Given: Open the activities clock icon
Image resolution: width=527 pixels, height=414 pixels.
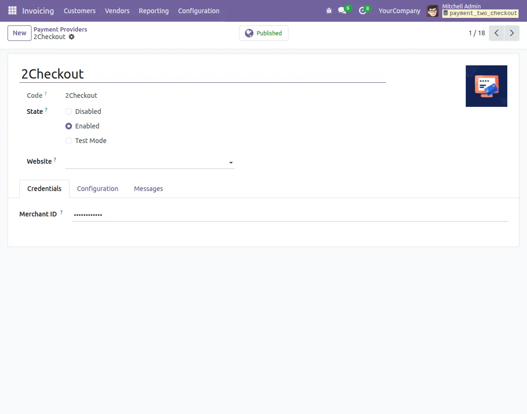Looking at the screenshot, I should pyautogui.click(x=363, y=11).
